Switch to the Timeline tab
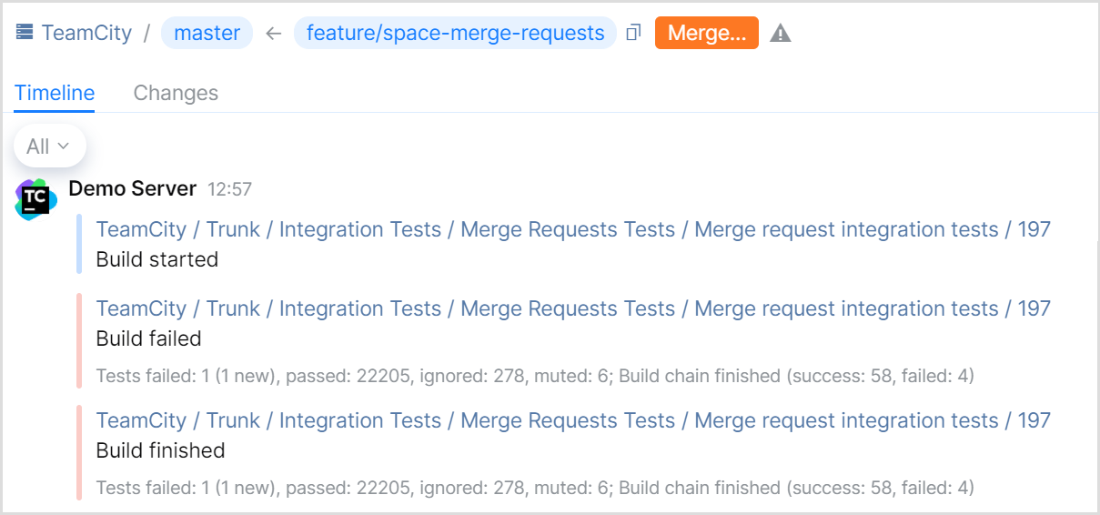The image size is (1100, 515). pyautogui.click(x=55, y=93)
